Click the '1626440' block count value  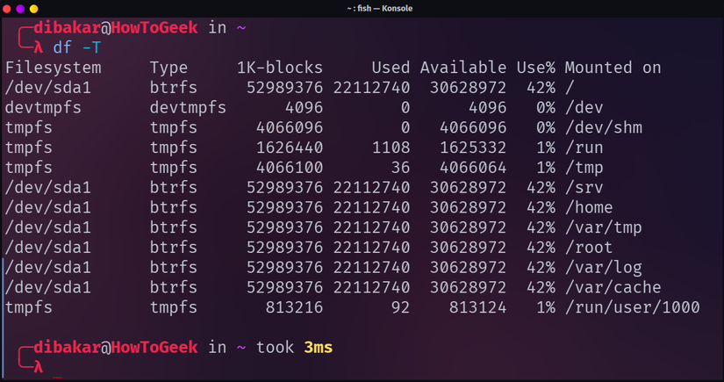[x=290, y=148]
